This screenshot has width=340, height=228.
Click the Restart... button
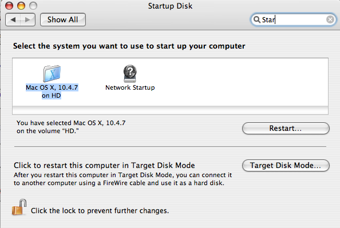[x=286, y=128]
